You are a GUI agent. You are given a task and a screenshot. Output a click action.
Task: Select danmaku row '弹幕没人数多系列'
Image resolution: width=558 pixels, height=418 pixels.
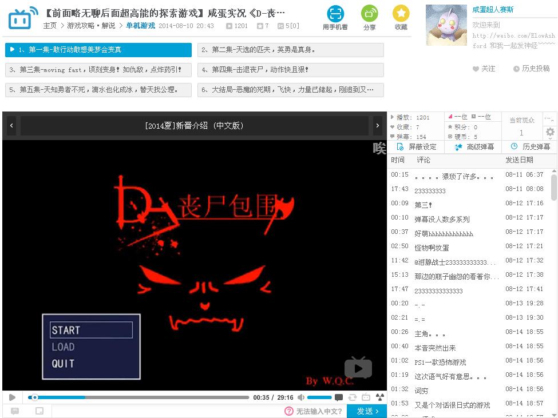click(469, 218)
